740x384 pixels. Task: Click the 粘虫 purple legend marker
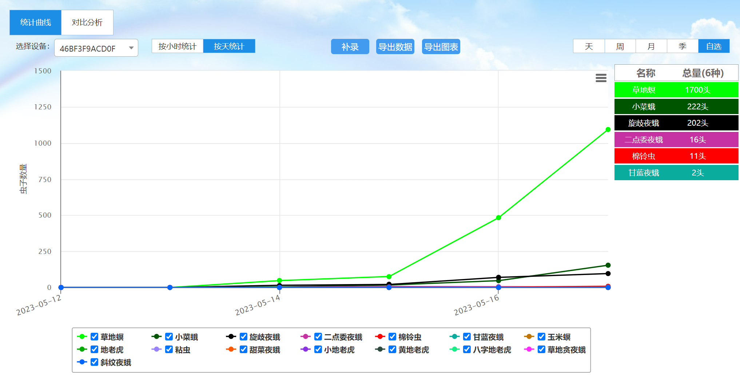pyautogui.click(x=156, y=349)
